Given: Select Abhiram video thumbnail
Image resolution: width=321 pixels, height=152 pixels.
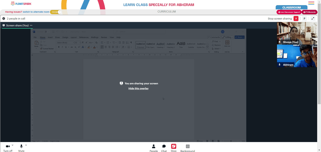Looking at the screenshot, I should coord(297,56).
